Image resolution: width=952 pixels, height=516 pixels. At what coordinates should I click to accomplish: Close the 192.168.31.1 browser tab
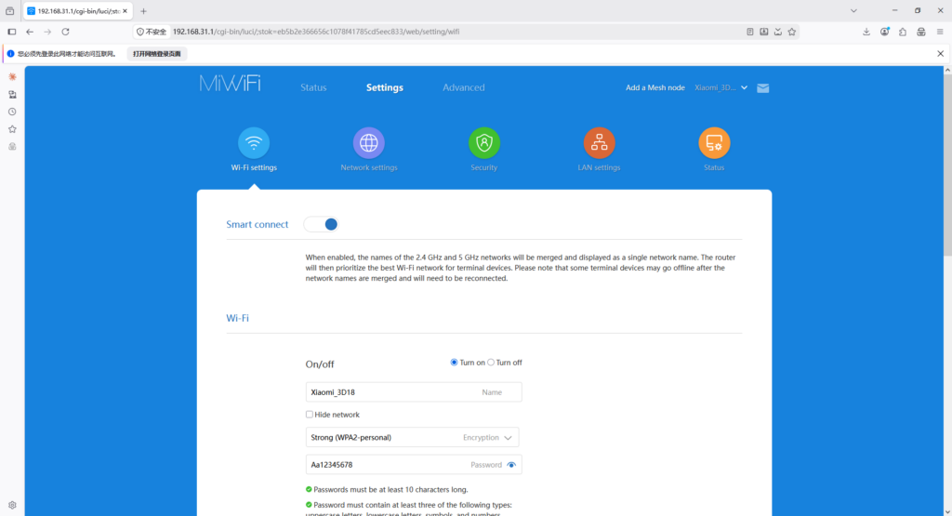126,11
